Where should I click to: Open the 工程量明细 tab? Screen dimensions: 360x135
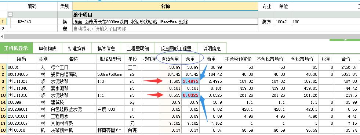(x=138, y=49)
